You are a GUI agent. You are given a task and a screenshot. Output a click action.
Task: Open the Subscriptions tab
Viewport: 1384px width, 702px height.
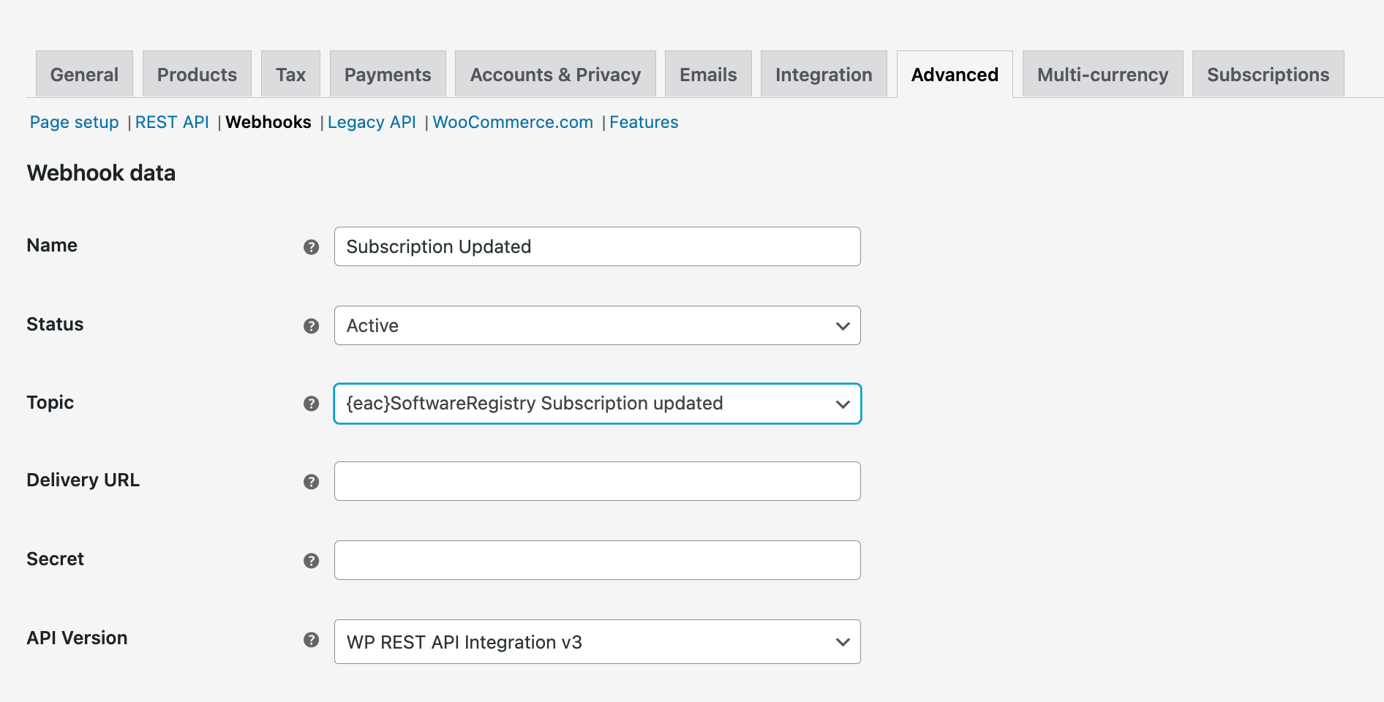pyautogui.click(x=1268, y=74)
